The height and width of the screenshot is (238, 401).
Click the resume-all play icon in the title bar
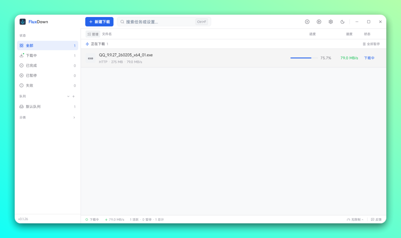tap(319, 22)
